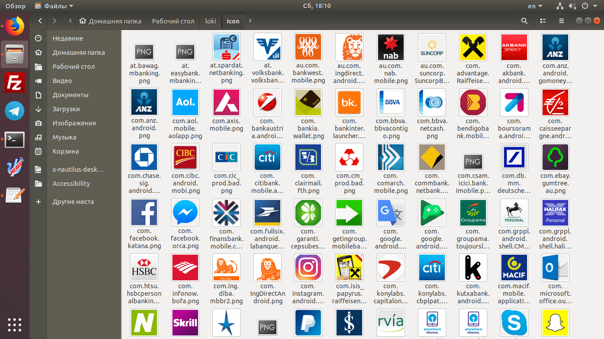Select the com.ebay.gumtree.au.png file

pyautogui.click(x=555, y=157)
